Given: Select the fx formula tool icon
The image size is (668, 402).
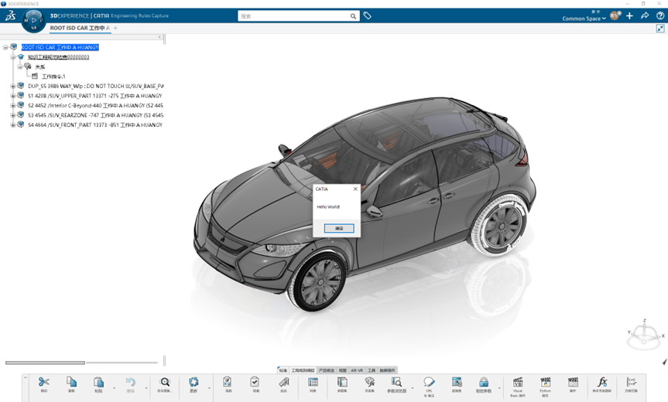Looking at the screenshot, I should point(602,382).
